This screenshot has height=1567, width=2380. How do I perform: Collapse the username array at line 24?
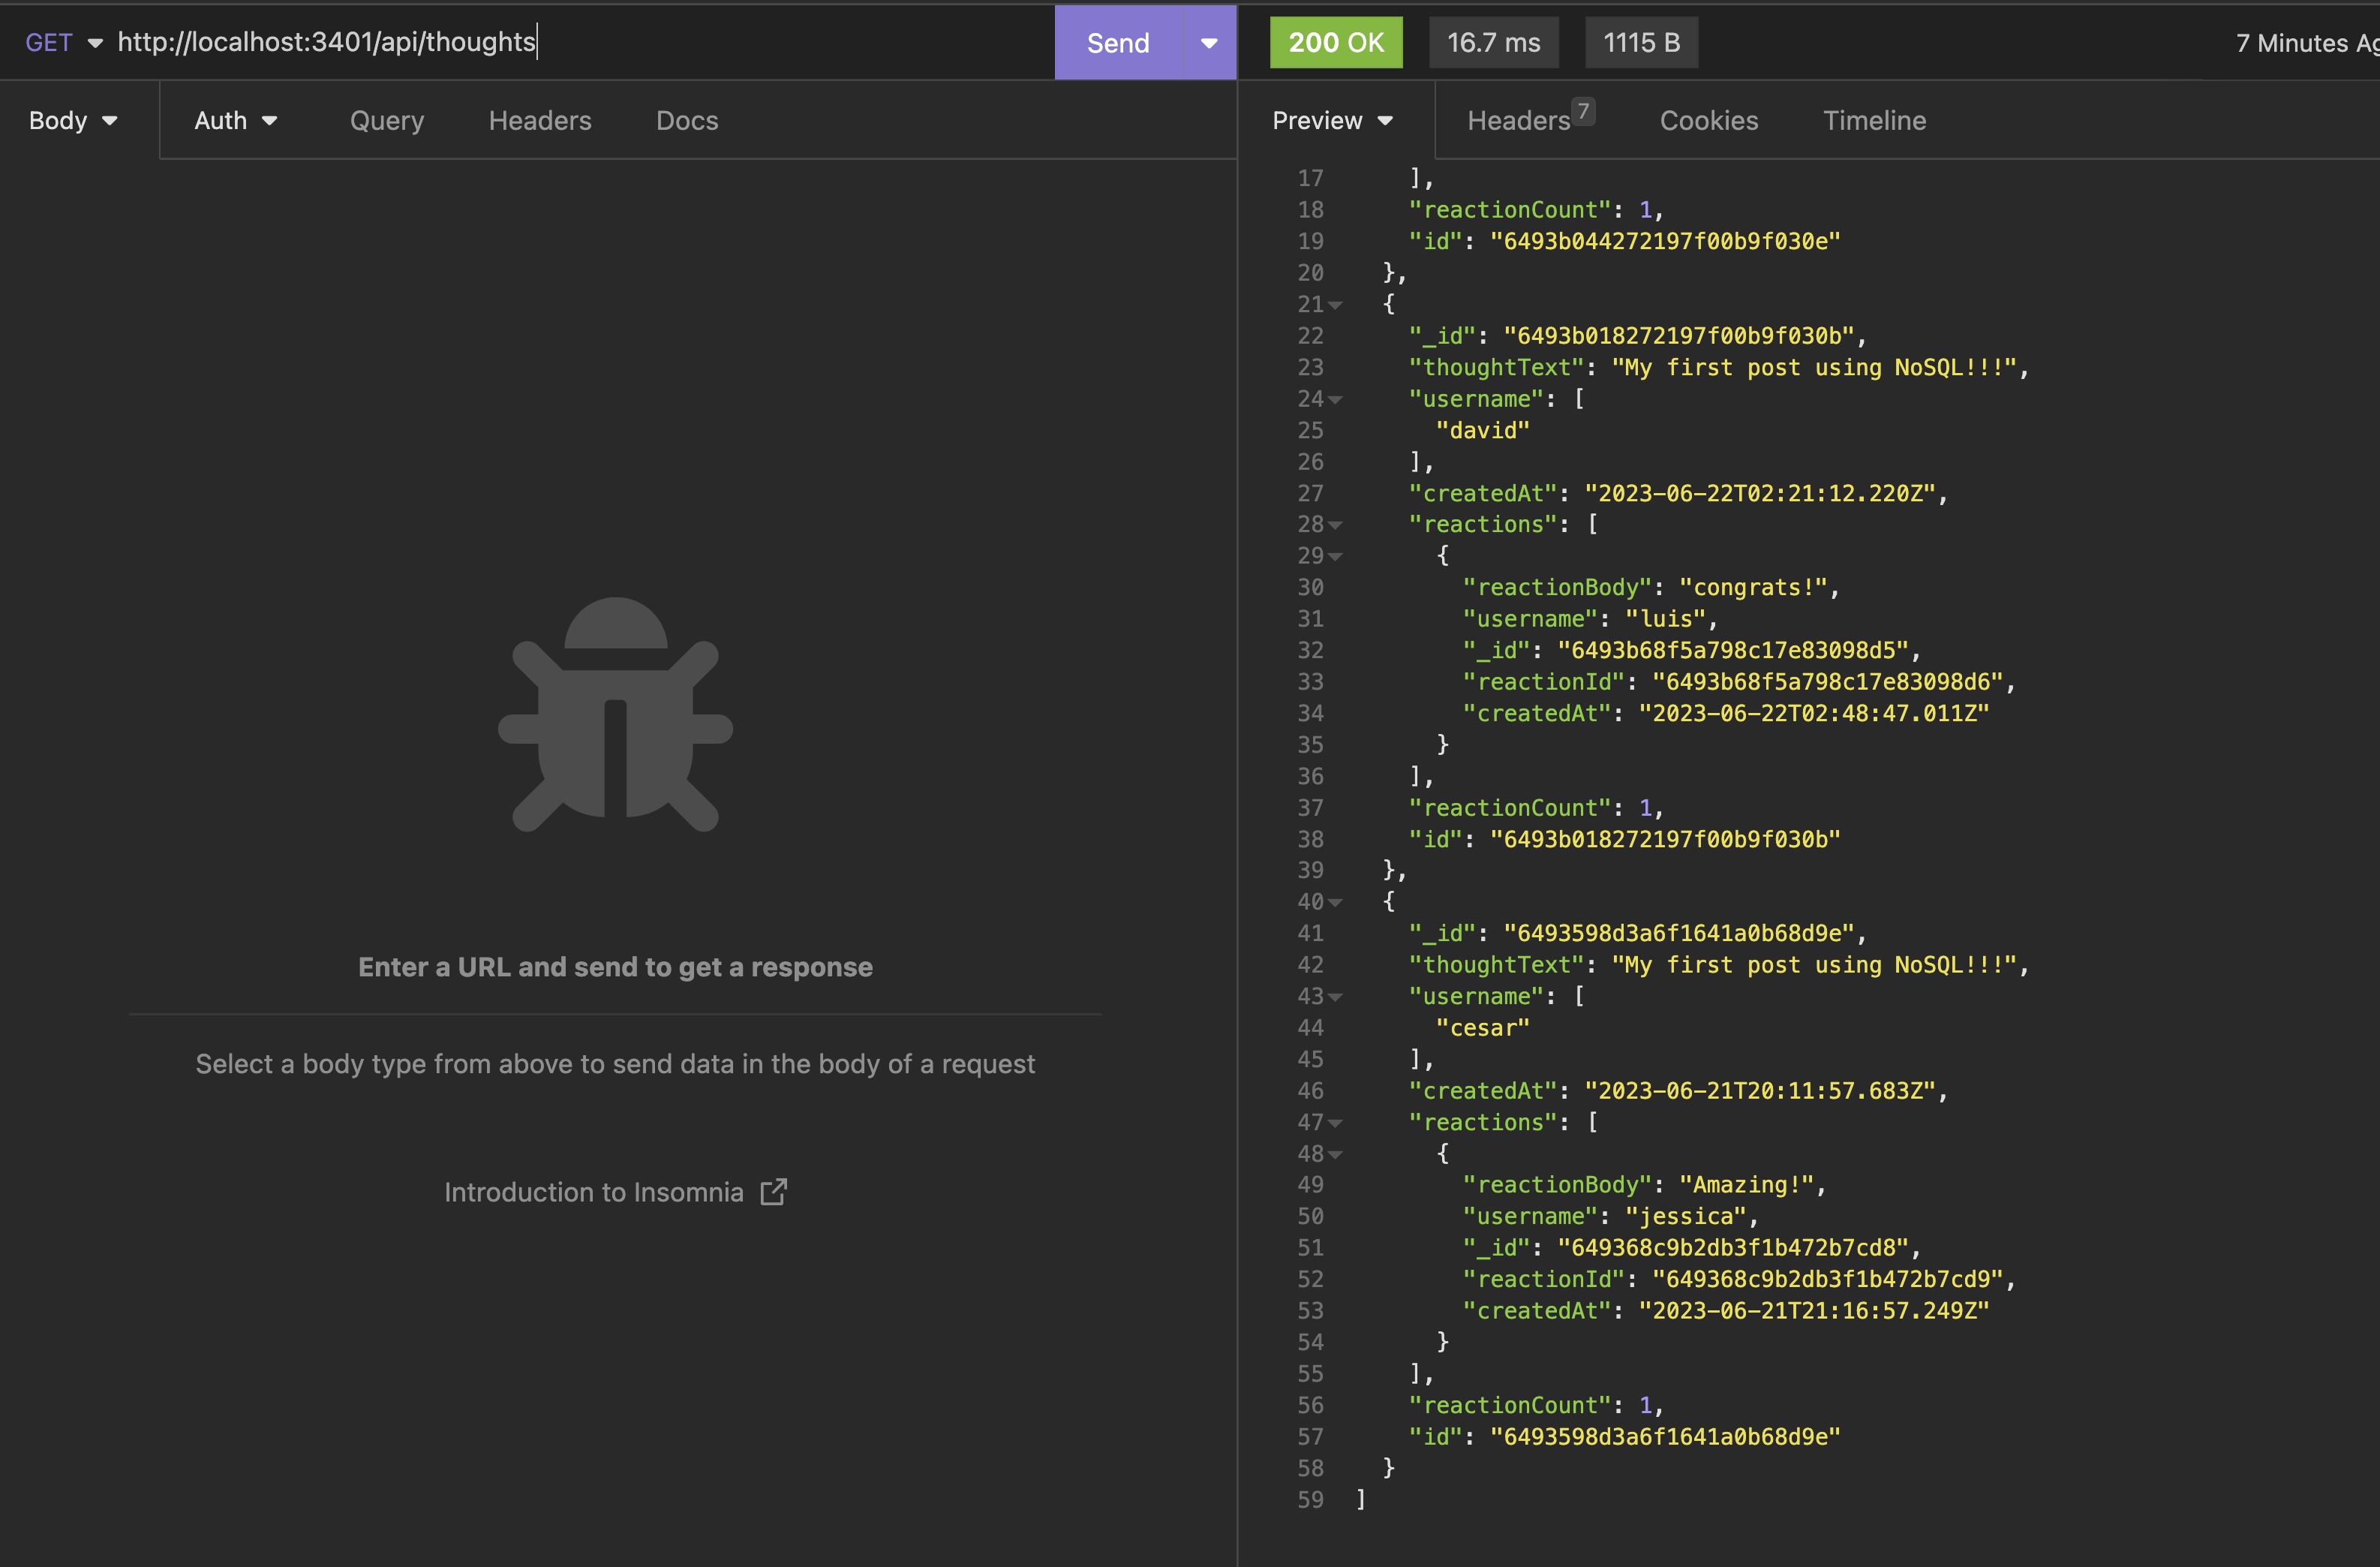click(x=1335, y=400)
